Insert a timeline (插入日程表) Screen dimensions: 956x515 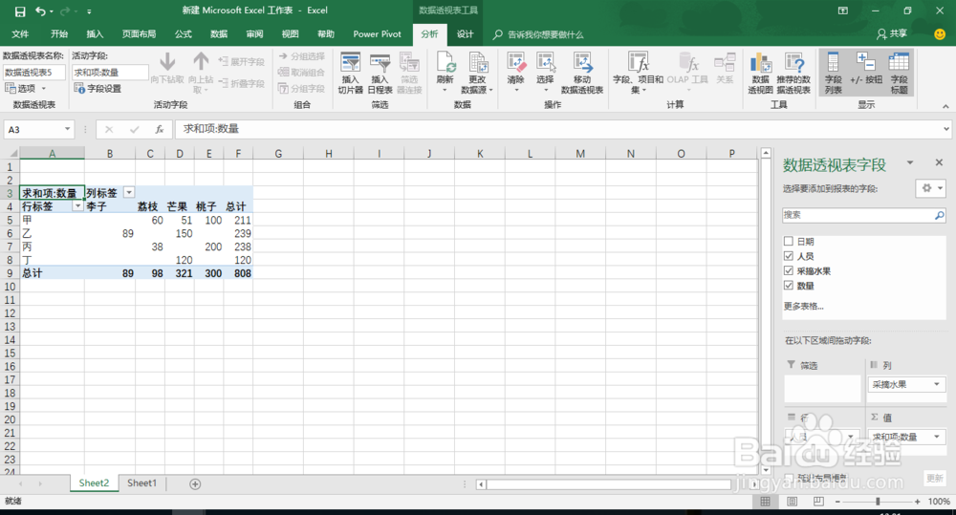click(x=380, y=74)
